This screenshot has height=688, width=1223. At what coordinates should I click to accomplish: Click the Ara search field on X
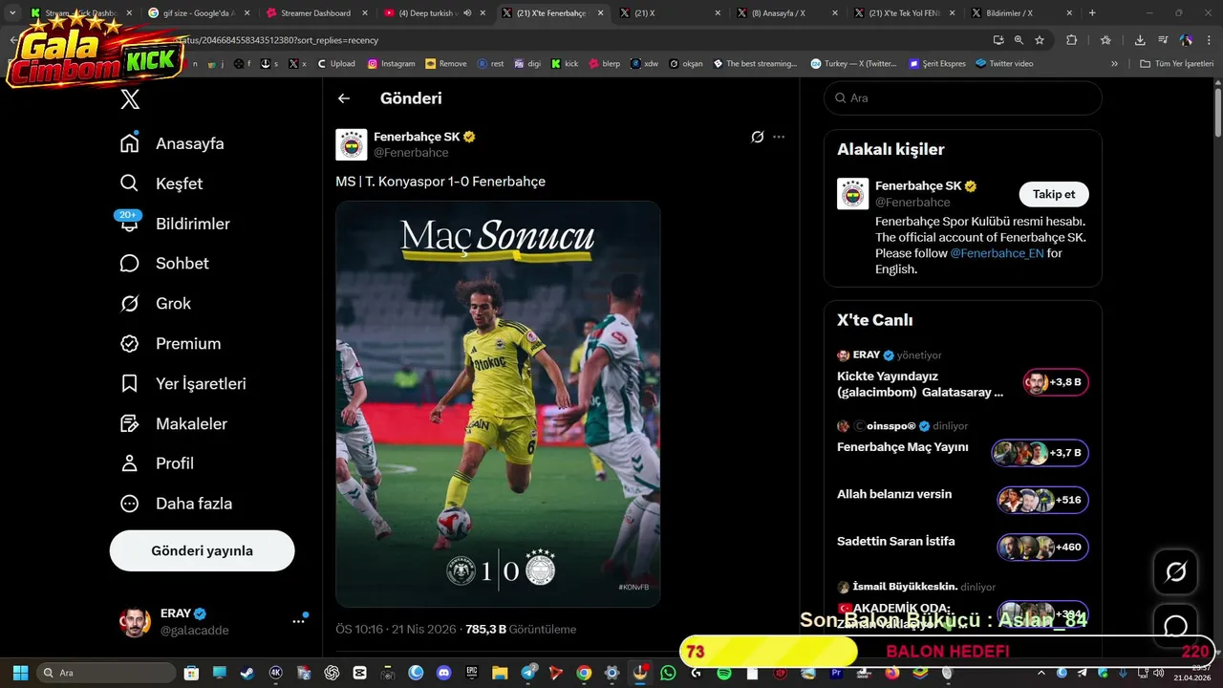[x=963, y=98]
